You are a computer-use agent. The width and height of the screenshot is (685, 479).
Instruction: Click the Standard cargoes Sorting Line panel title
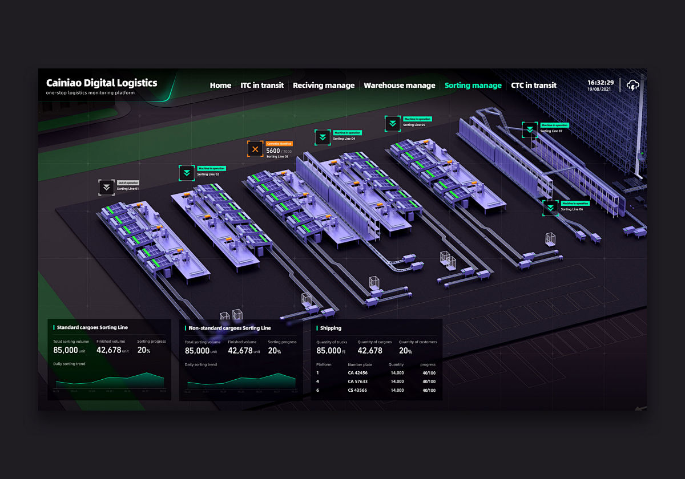tap(92, 327)
